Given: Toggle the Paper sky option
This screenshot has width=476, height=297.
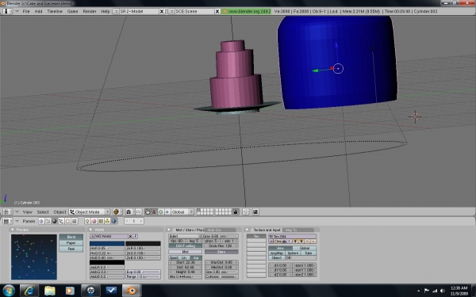Looking at the screenshot, I should (x=71, y=243).
